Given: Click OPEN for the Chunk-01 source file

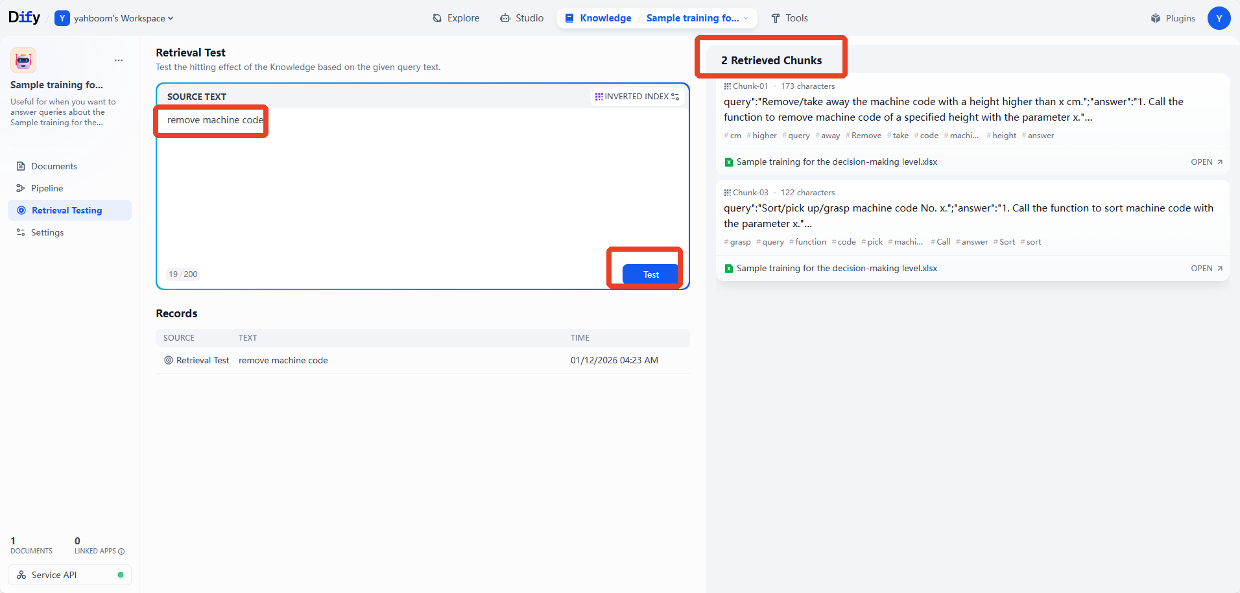Looking at the screenshot, I should point(1206,162).
